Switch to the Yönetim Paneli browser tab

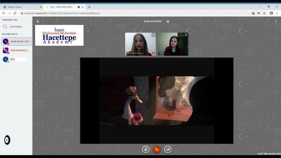21,7
